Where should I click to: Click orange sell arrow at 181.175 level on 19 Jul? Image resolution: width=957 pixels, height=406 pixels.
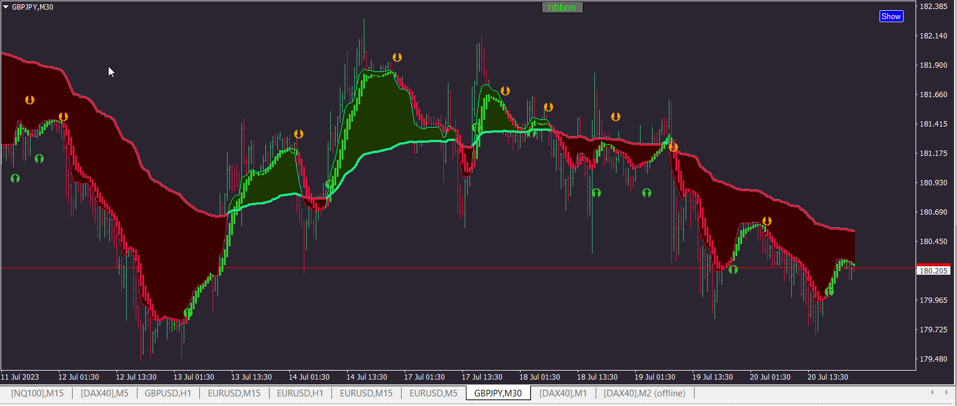(673, 147)
